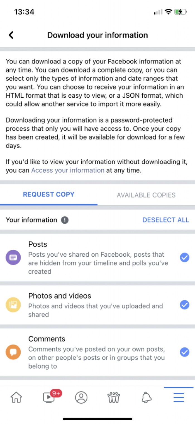Switch to the AVAILABLE COPIES tab
The height and width of the screenshot is (424, 195).
[x=146, y=195]
